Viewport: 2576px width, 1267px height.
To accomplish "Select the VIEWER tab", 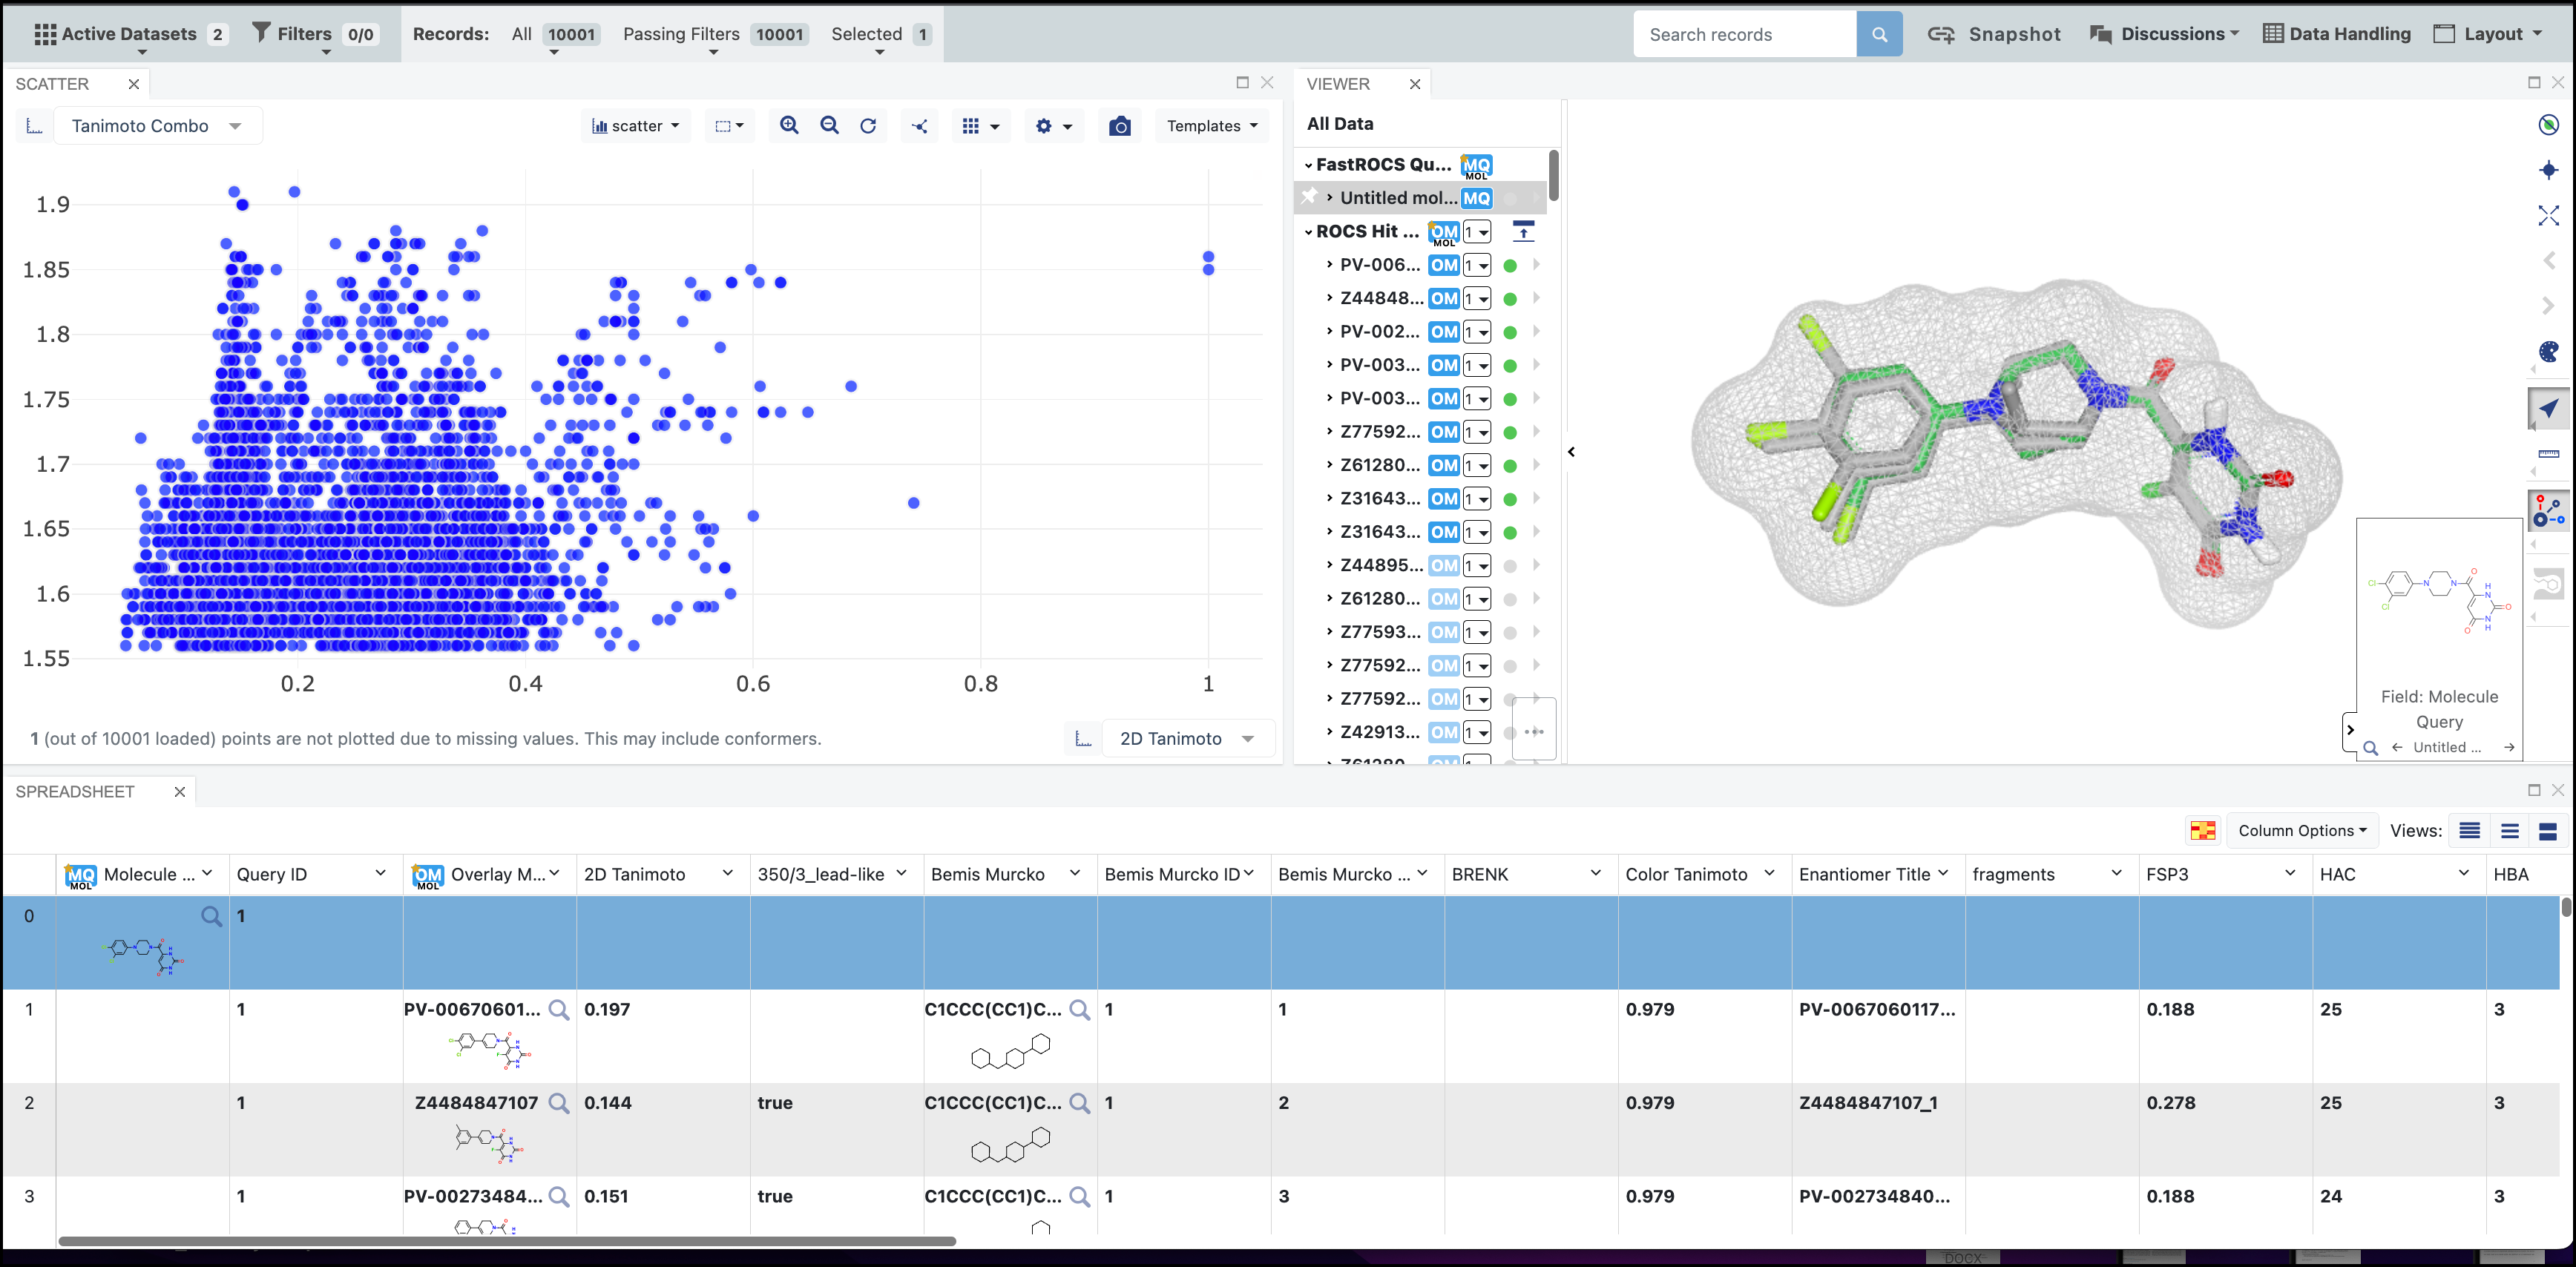I will 1337,84.
